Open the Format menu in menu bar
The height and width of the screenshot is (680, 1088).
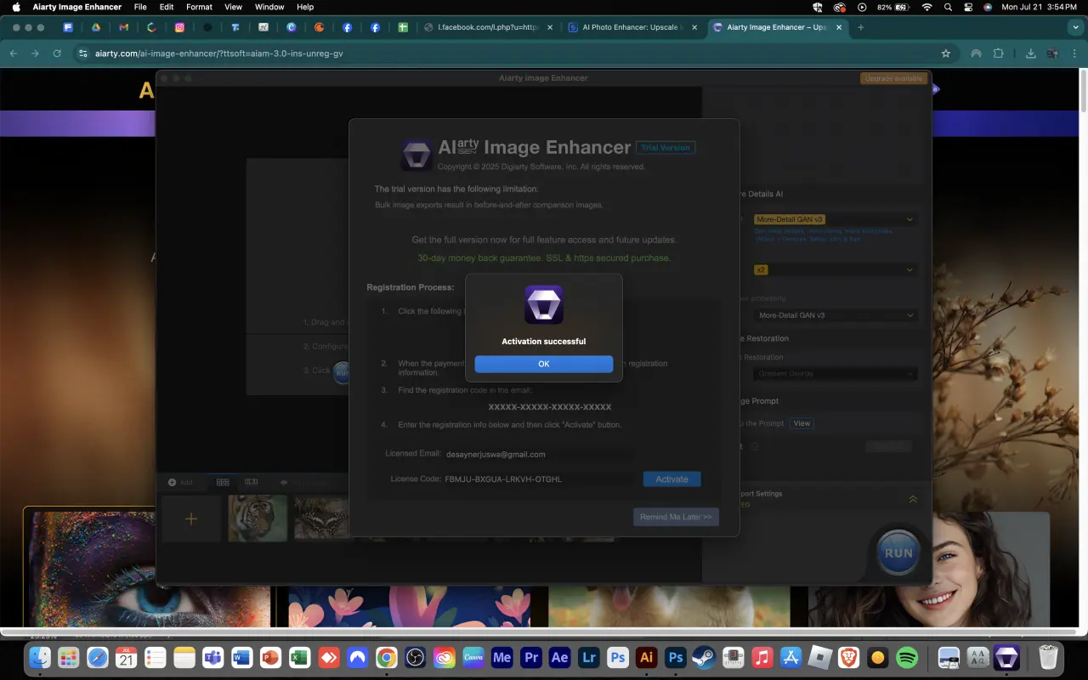click(200, 7)
